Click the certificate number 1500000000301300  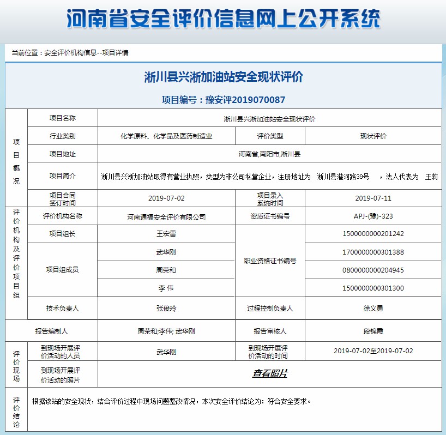click(x=373, y=288)
